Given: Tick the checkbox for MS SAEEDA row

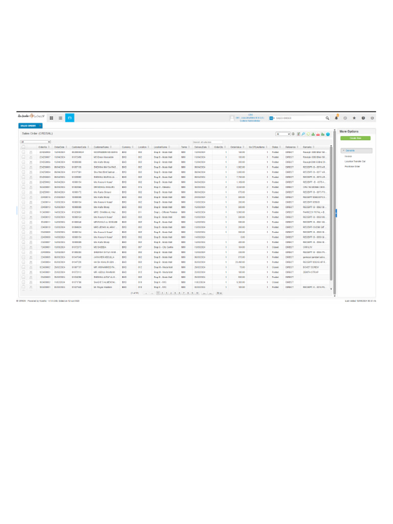Looking at the screenshot, I should [x=24, y=247].
